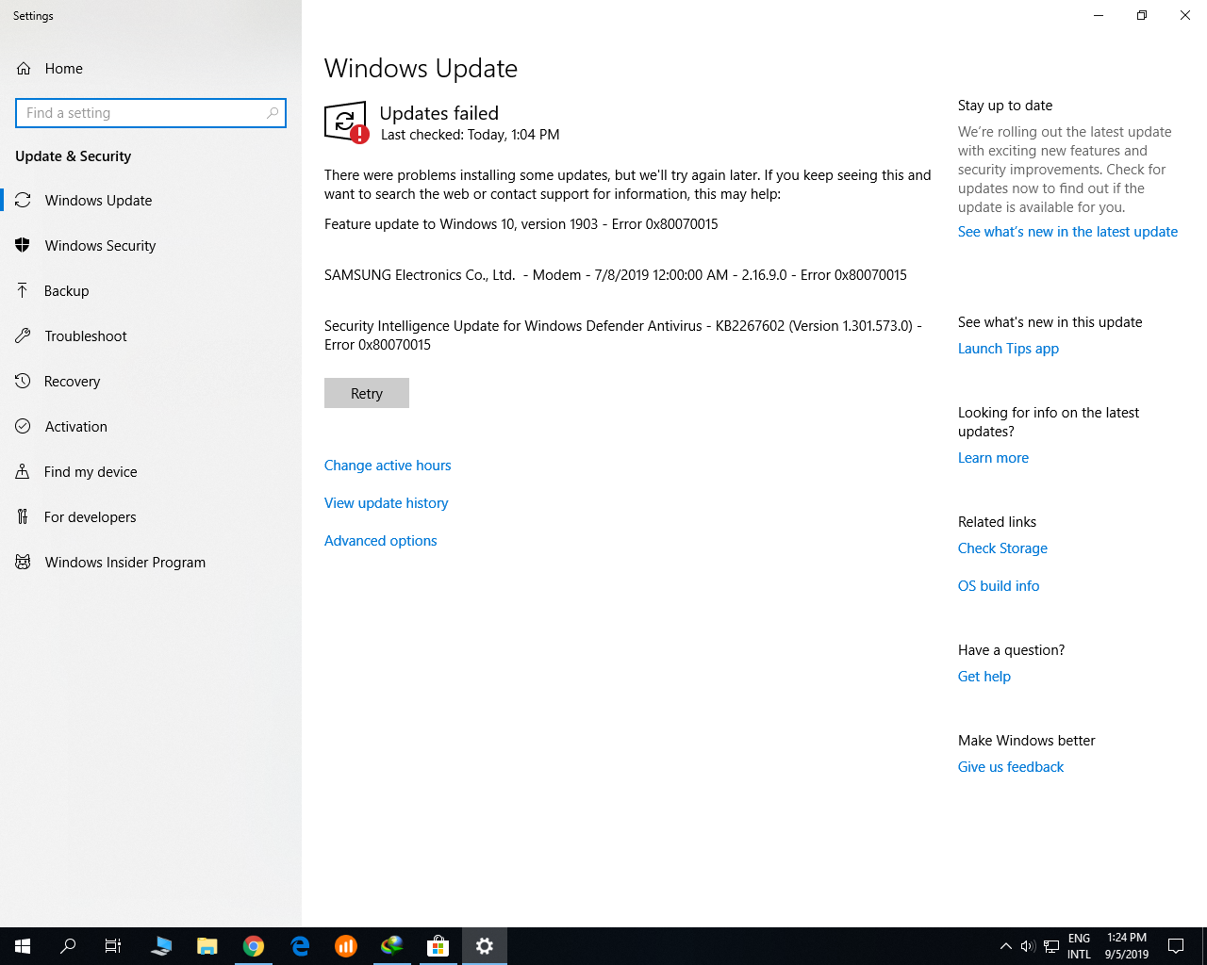
Task: Open Task View from taskbar
Action: click(x=113, y=946)
